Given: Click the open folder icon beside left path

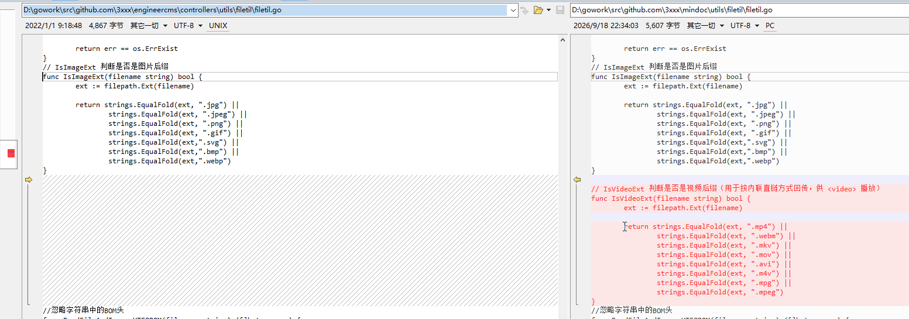Looking at the screenshot, I should coord(538,10).
